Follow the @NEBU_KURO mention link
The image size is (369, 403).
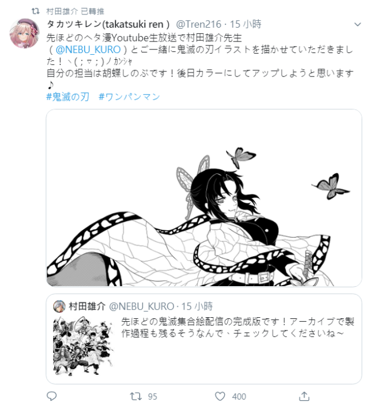click(88, 50)
